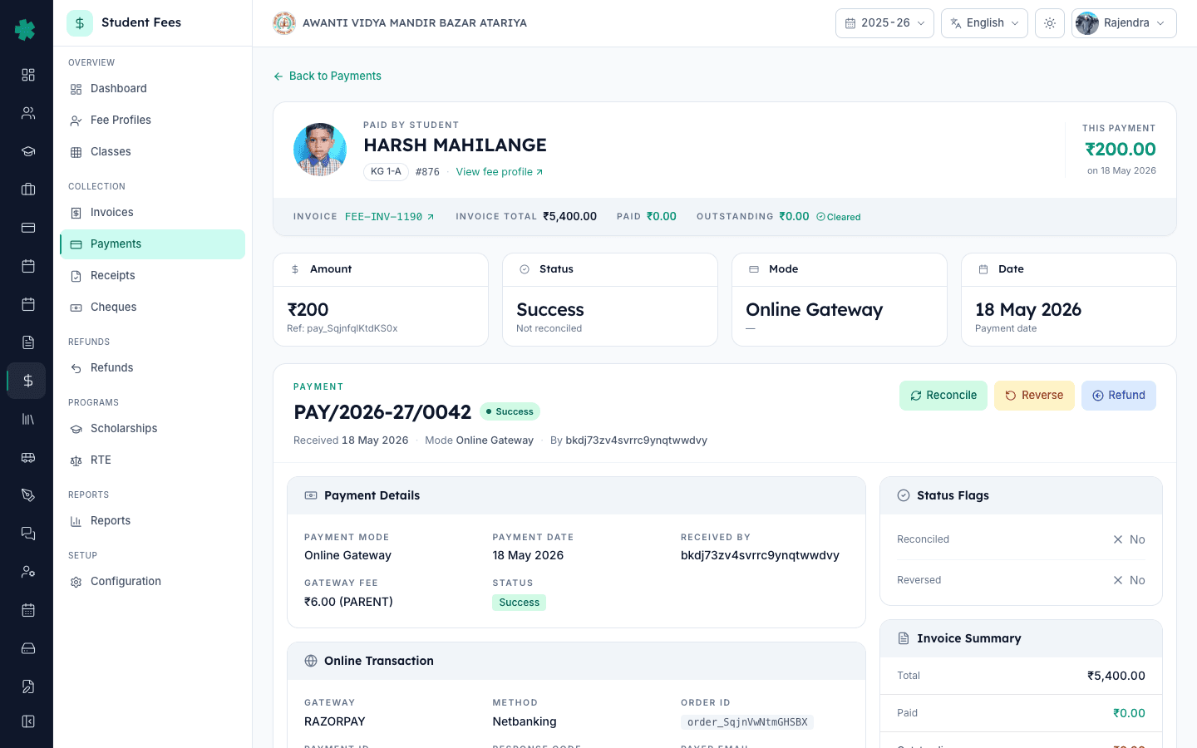Open the bus transport icon in the dark icon rail
The height and width of the screenshot is (748, 1197).
(28, 457)
